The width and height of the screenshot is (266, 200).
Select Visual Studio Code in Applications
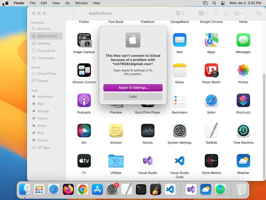(x=179, y=161)
